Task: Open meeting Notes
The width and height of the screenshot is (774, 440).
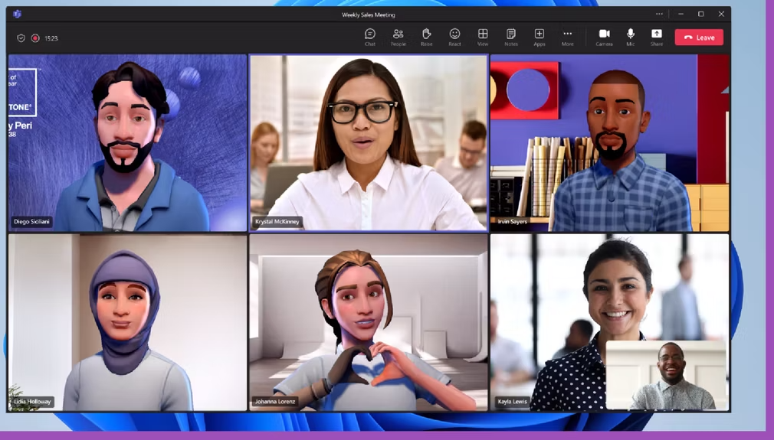Action: (511, 37)
